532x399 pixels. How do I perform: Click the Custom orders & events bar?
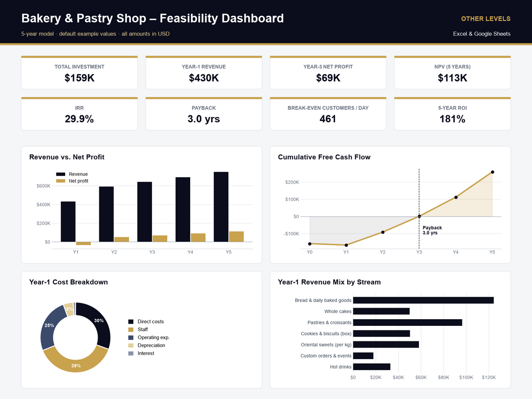pyautogui.click(x=364, y=356)
